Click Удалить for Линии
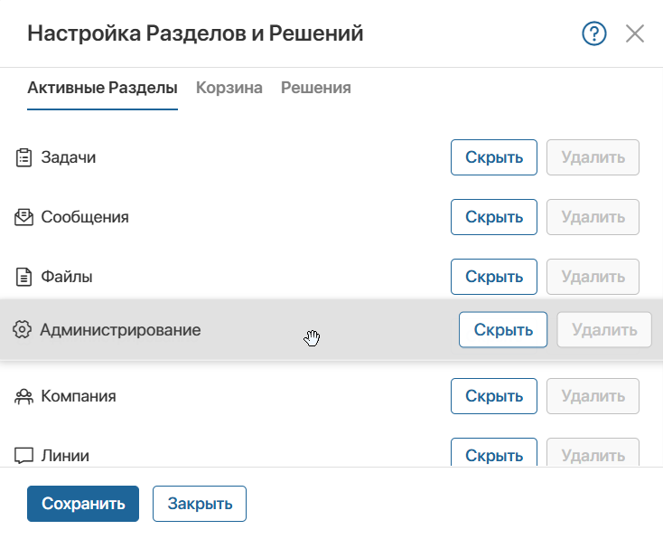Viewport: 663px width, 539px height. pyautogui.click(x=593, y=452)
